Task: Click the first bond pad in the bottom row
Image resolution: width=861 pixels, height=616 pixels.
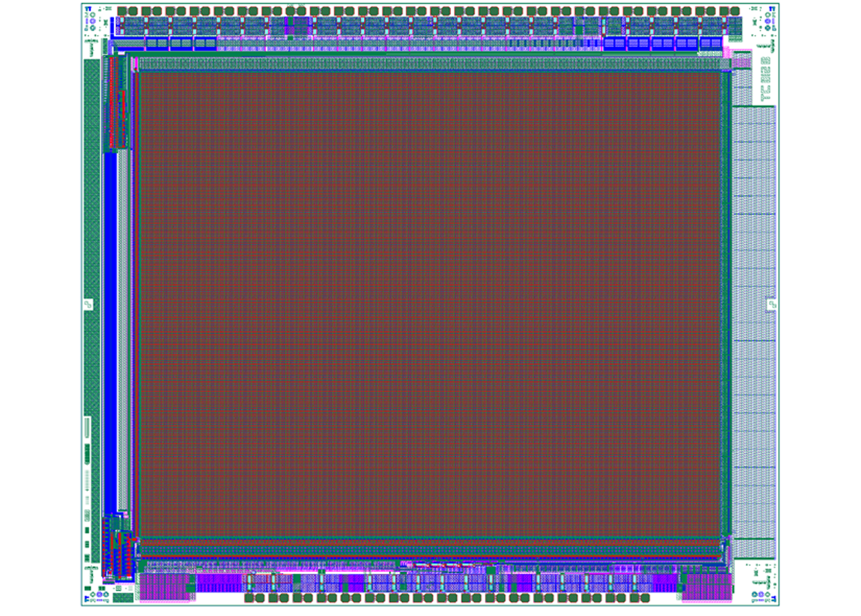Action: pos(249,598)
